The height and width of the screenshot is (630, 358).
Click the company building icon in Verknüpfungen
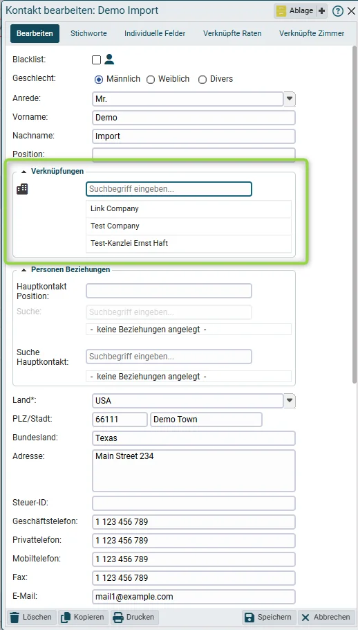pyautogui.click(x=22, y=189)
